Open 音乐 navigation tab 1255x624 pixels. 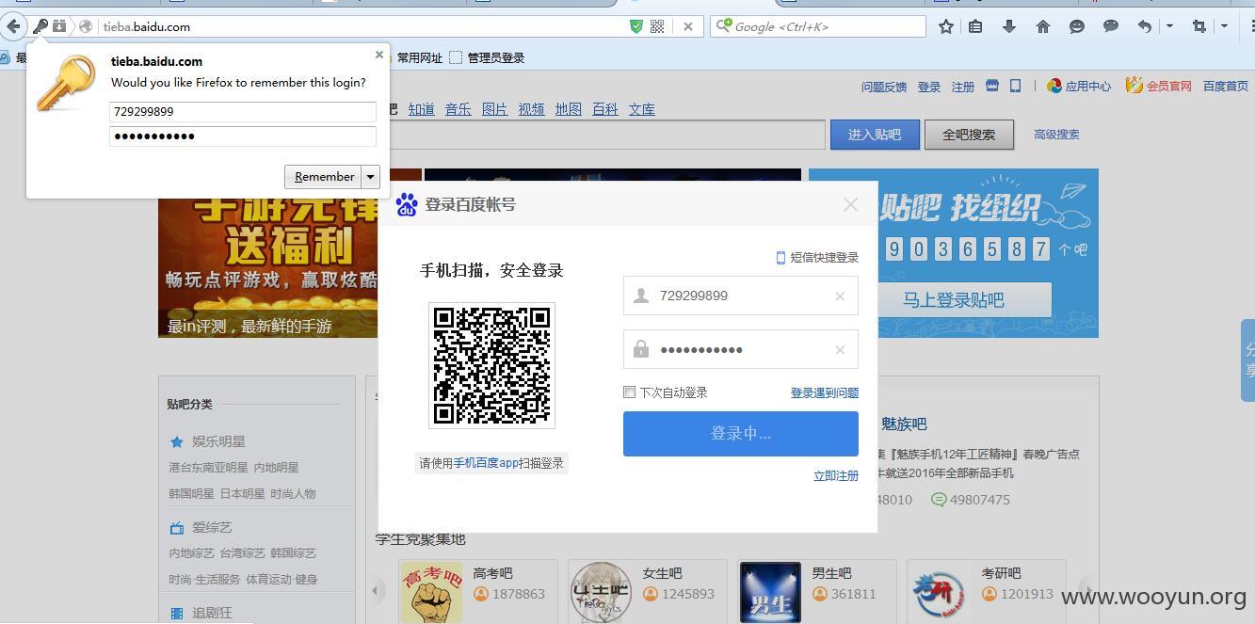pos(459,109)
